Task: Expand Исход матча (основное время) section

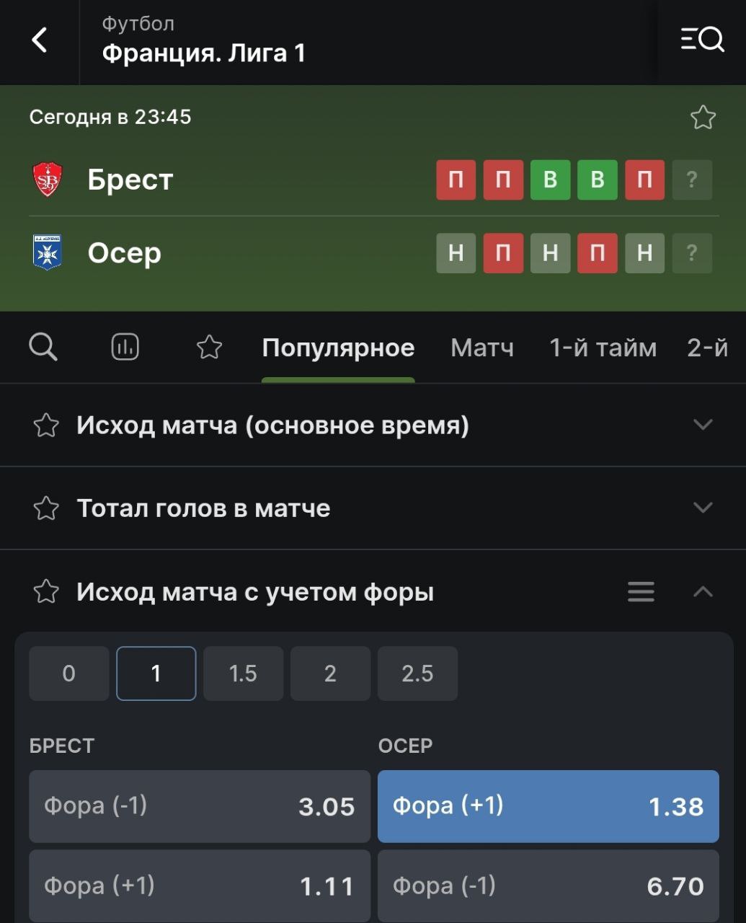Action: [x=703, y=425]
